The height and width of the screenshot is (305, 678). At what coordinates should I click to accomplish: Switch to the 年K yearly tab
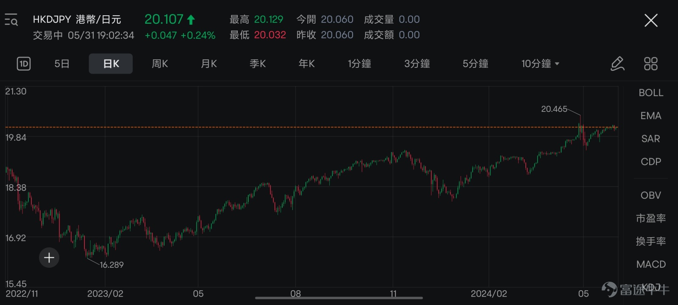[x=306, y=64]
